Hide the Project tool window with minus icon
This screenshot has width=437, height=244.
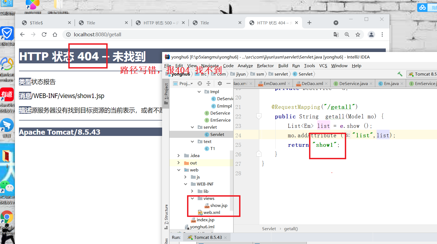pyautogui.click(x=229, y=83)
